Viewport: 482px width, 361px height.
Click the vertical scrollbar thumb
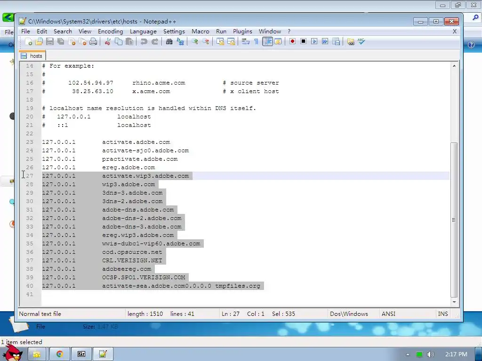click(x=454, y=220)
